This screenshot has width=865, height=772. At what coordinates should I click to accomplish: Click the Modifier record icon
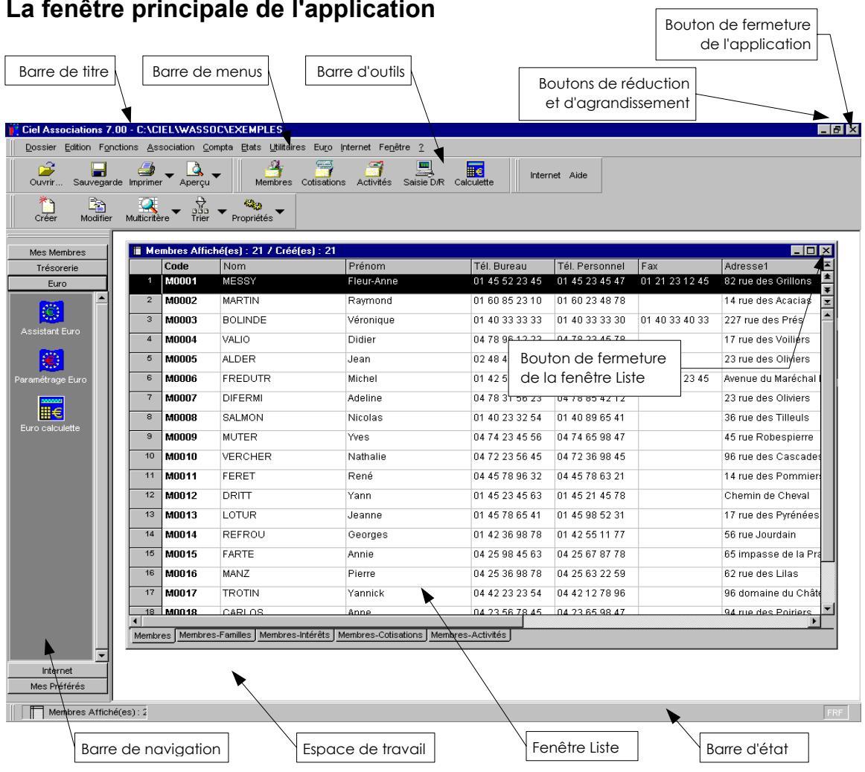point(97,205)
